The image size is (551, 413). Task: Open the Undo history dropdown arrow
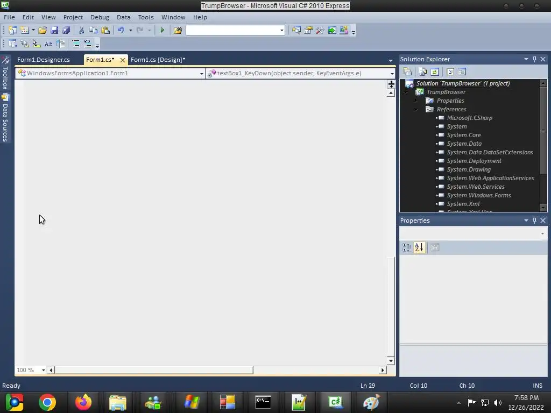130,30
